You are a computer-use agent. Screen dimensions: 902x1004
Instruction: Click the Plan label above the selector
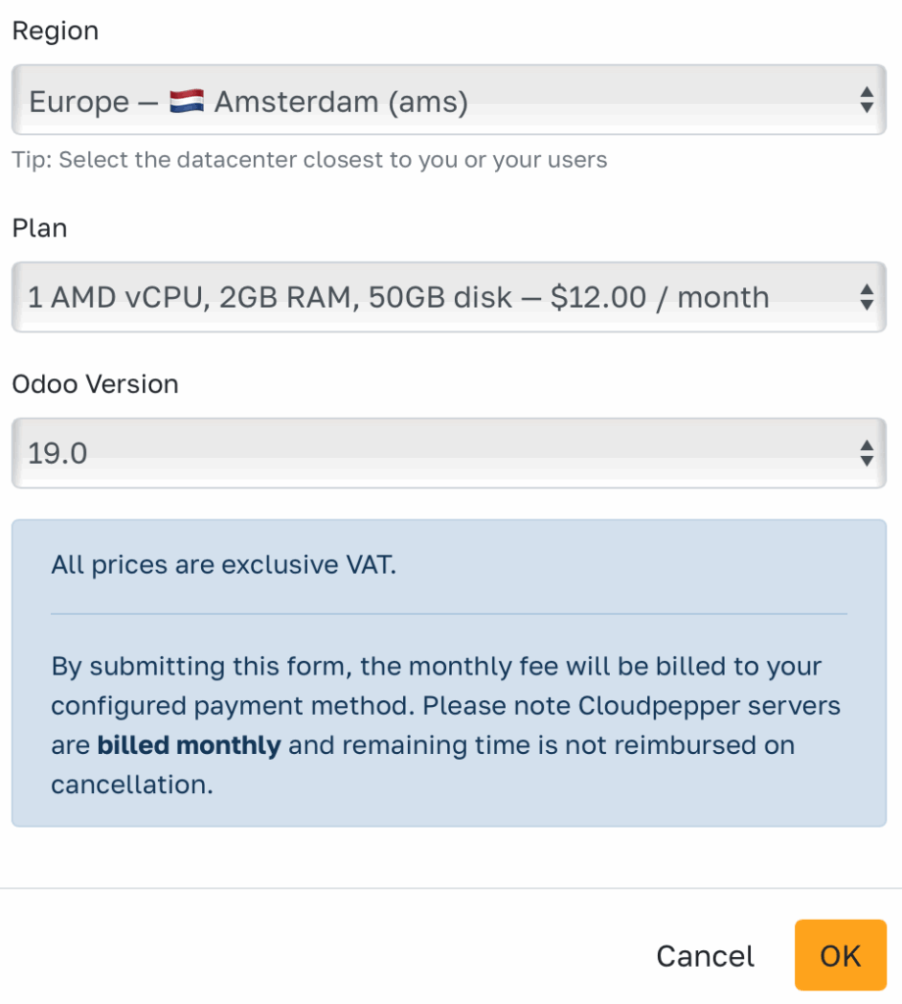[x=39, y=227]
